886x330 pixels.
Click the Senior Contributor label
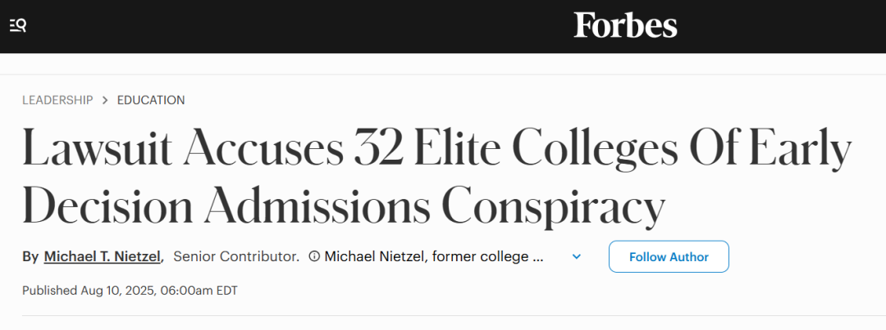point(236,257)
